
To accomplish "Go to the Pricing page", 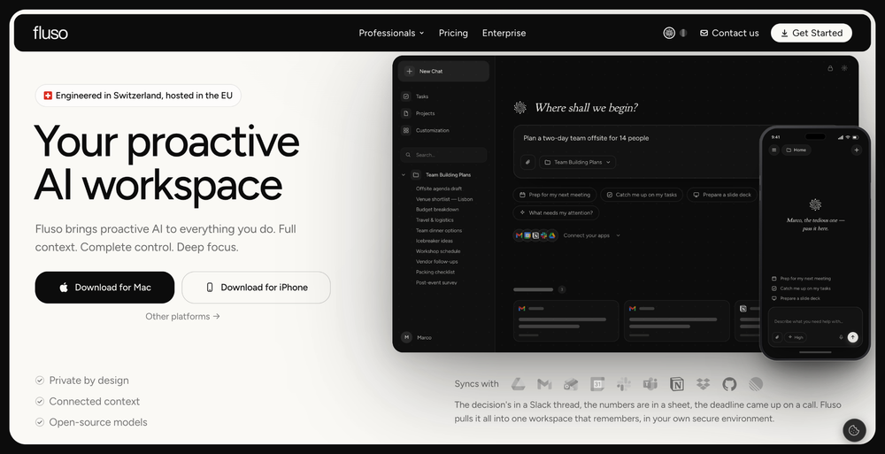I will (x=453, y=33).
